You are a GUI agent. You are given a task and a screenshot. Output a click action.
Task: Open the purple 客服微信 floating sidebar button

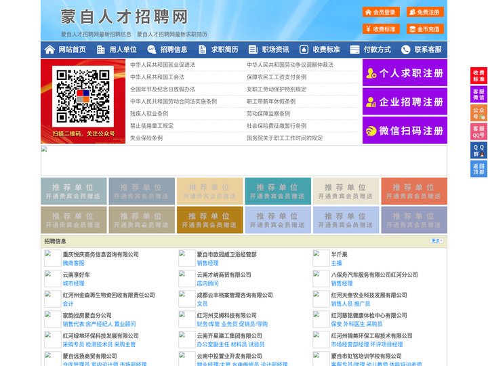point(479,94)
